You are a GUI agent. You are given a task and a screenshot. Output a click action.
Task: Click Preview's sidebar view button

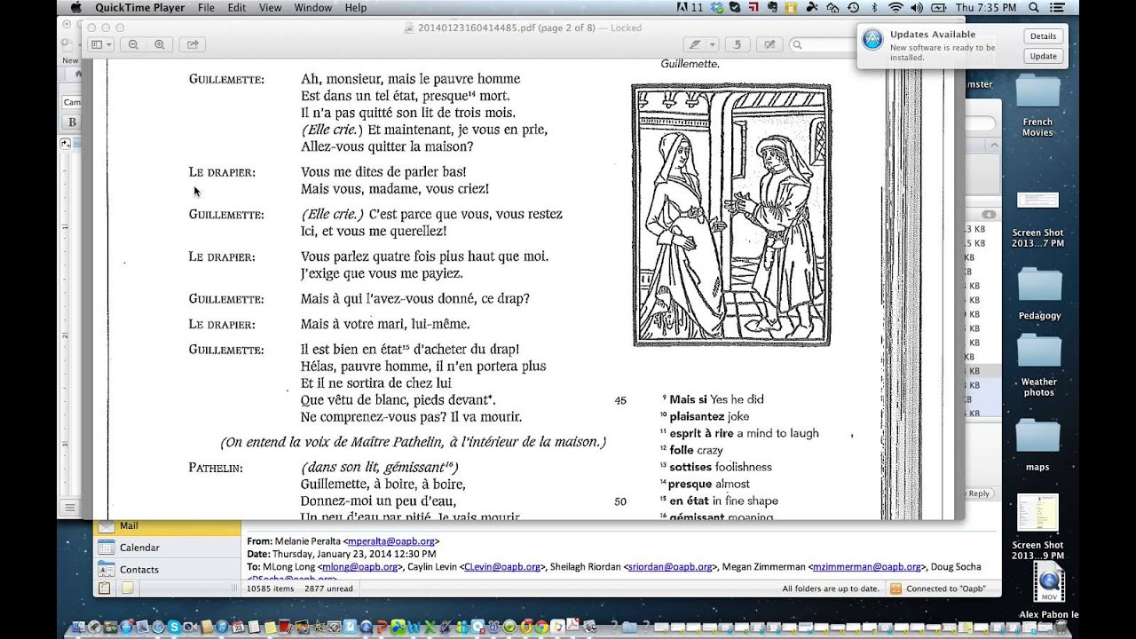(101, 44)
